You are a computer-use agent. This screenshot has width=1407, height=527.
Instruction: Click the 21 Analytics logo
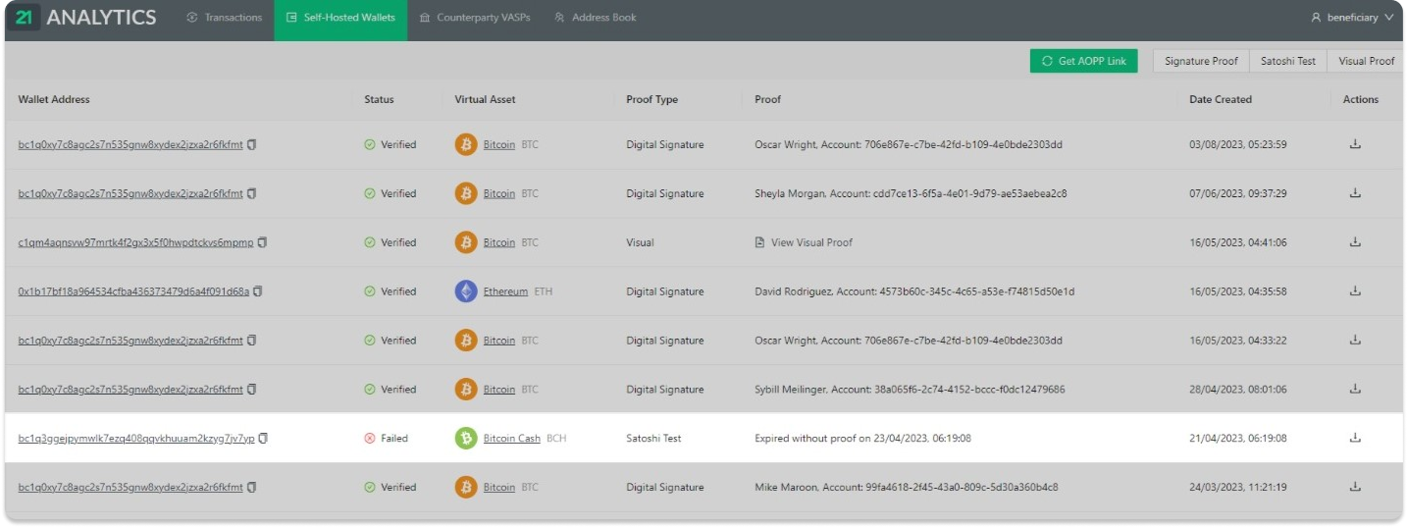(86, 18)
